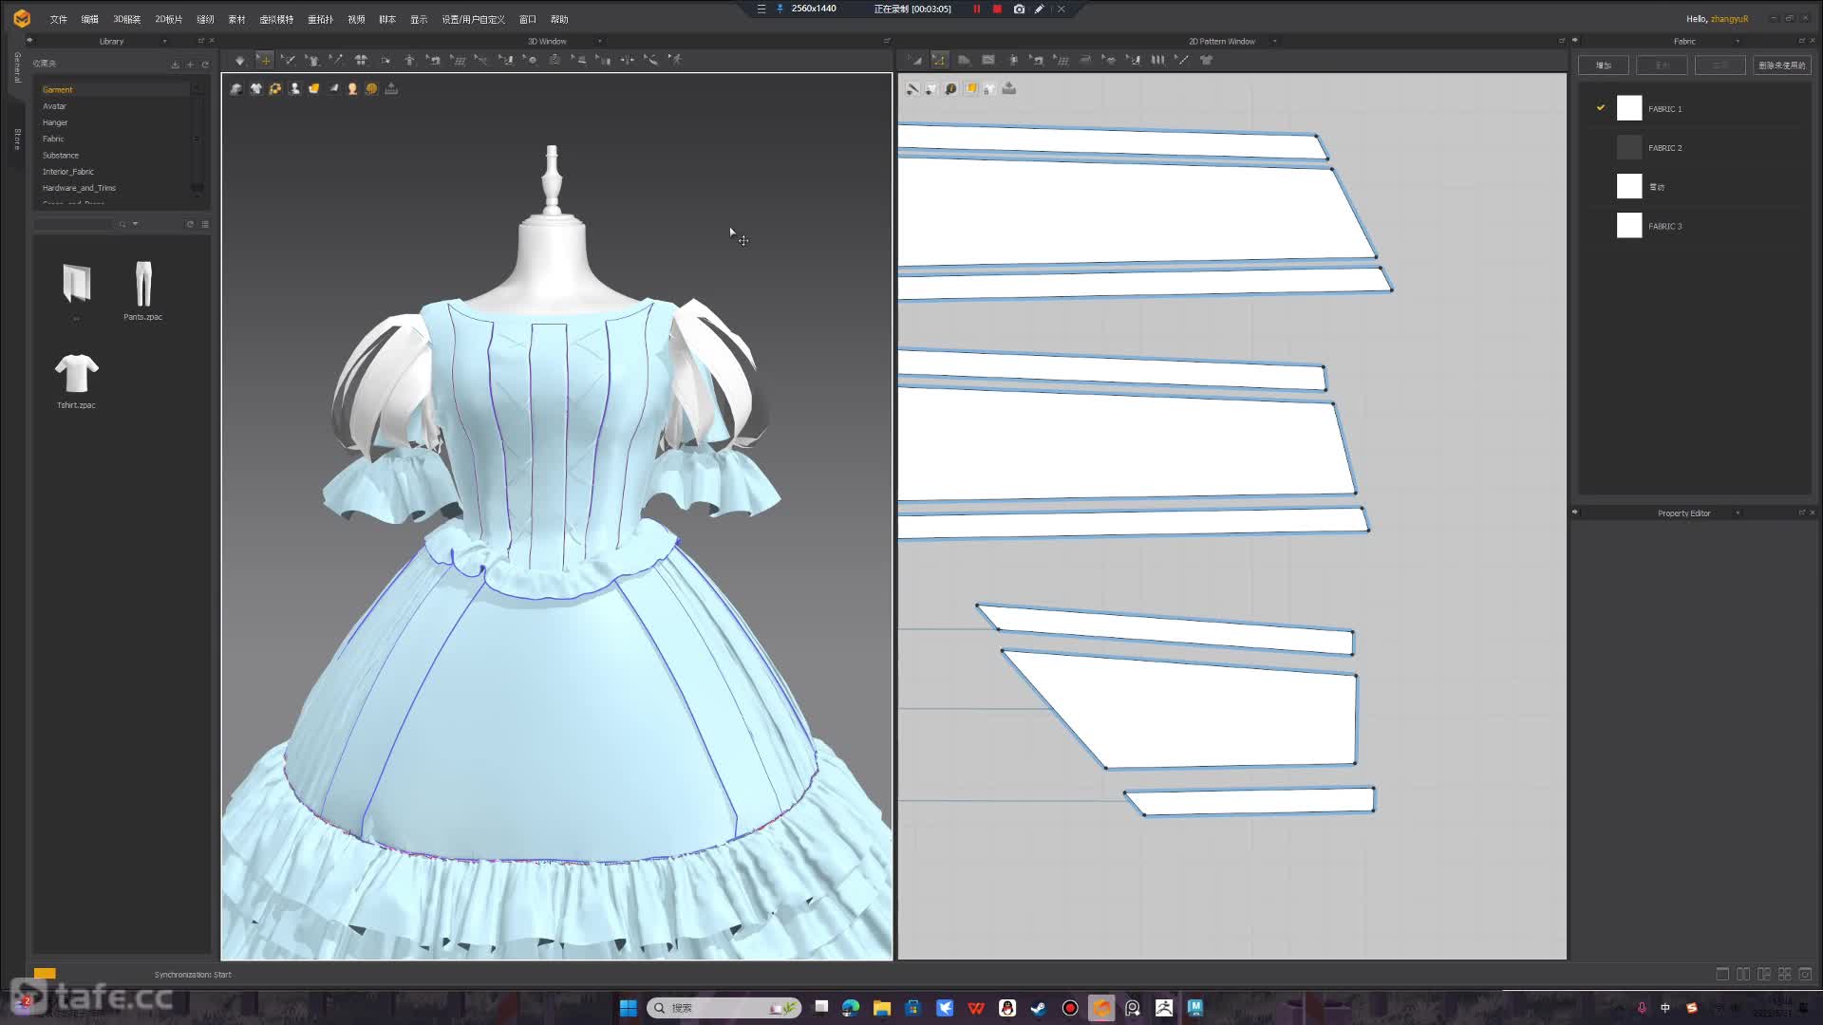
Task: Click the texture surface cube icon in 3D viewport
Action: click(x=313, y=88)
